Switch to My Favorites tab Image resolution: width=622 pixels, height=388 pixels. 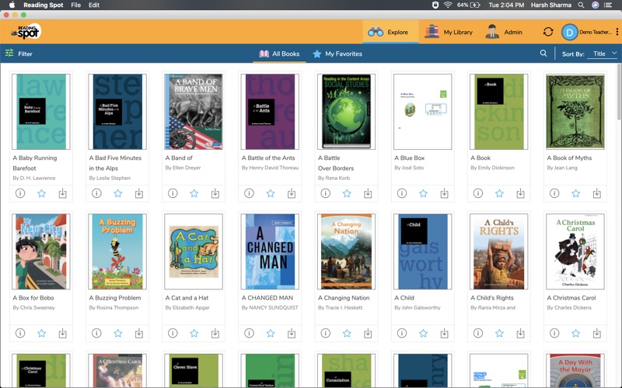[337, 54]
